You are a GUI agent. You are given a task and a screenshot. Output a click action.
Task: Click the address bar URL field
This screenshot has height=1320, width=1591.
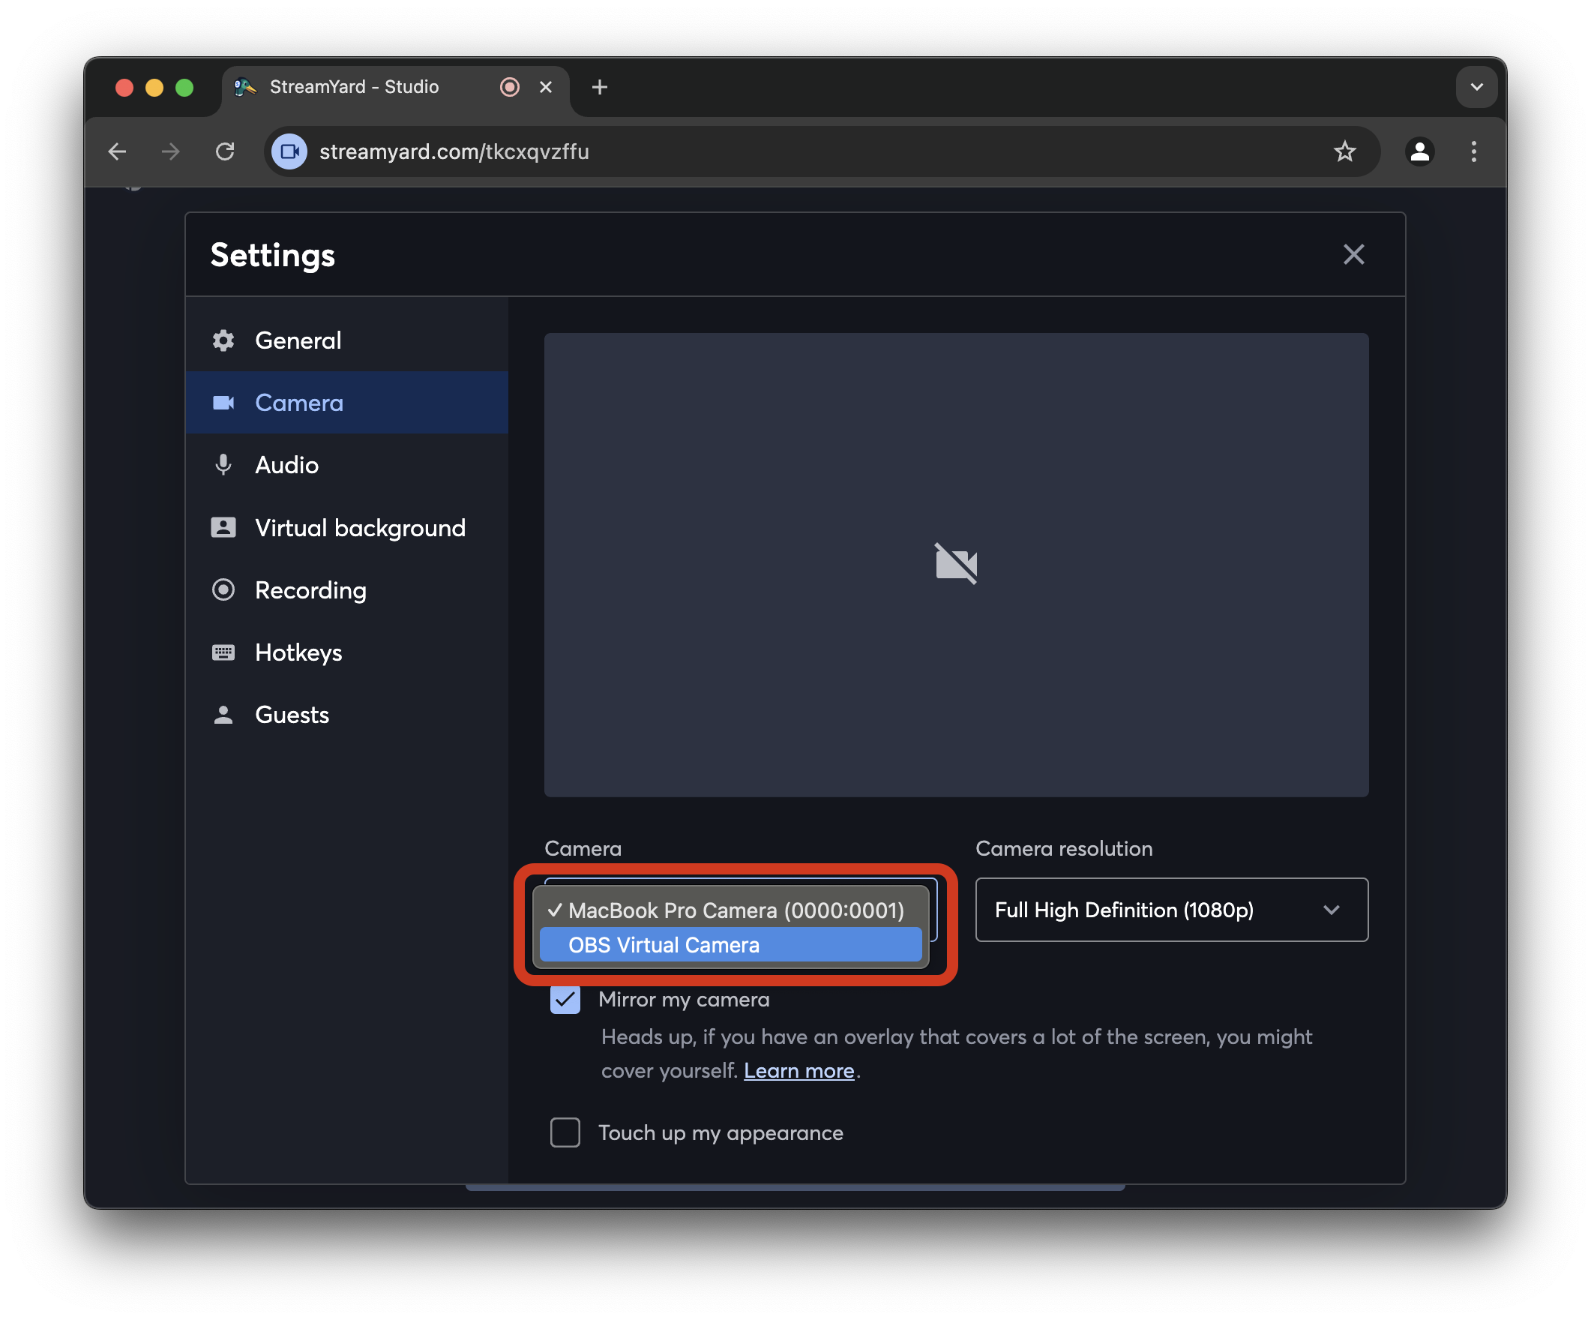[x=821, y=151]
